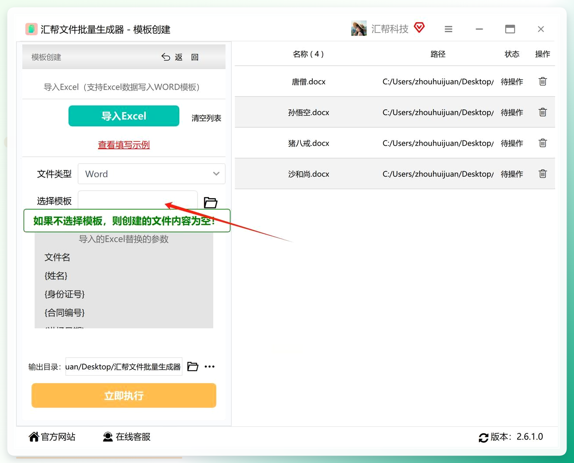Click the 输出目录 path field

point(124,367)
